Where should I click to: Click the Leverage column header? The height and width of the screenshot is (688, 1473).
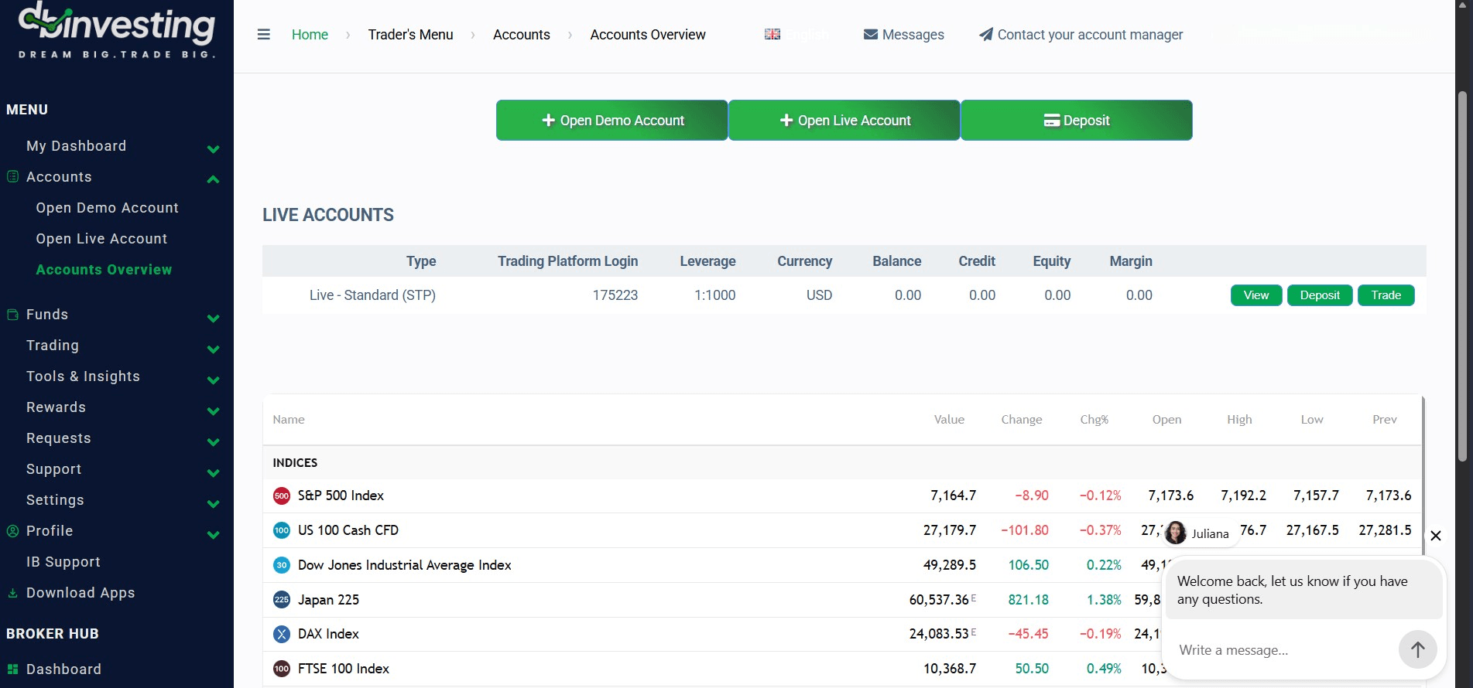coord(707,261)
